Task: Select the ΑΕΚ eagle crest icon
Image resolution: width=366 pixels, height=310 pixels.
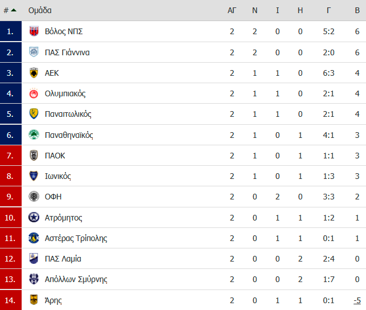Action: 34,73
